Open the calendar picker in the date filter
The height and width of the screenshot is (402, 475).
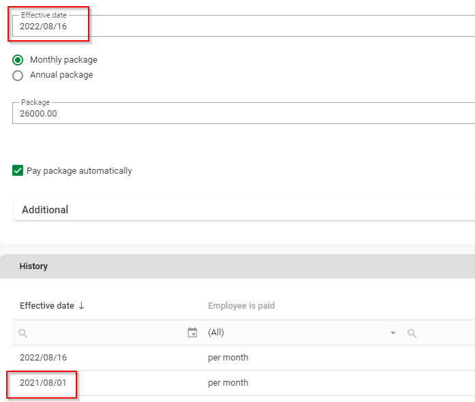(192, 333)
